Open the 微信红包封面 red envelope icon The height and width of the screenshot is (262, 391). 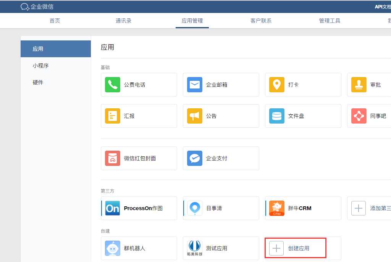[x=113, y=158]
